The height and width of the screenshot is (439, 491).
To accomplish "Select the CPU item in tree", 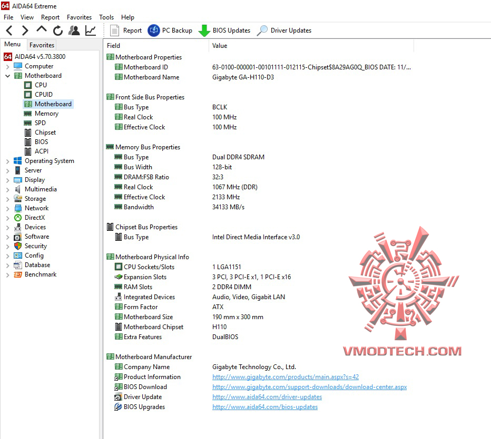I will pos(41,85).
